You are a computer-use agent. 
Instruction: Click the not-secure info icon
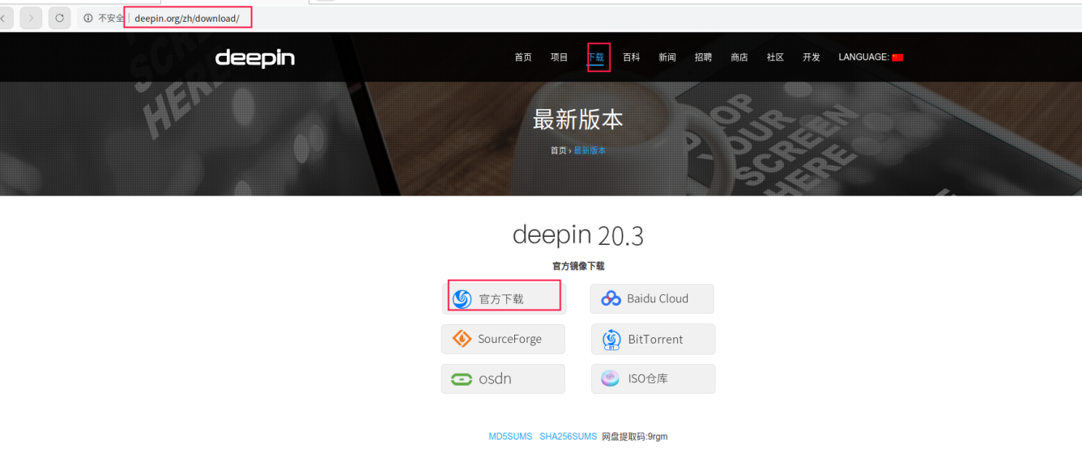88,18
